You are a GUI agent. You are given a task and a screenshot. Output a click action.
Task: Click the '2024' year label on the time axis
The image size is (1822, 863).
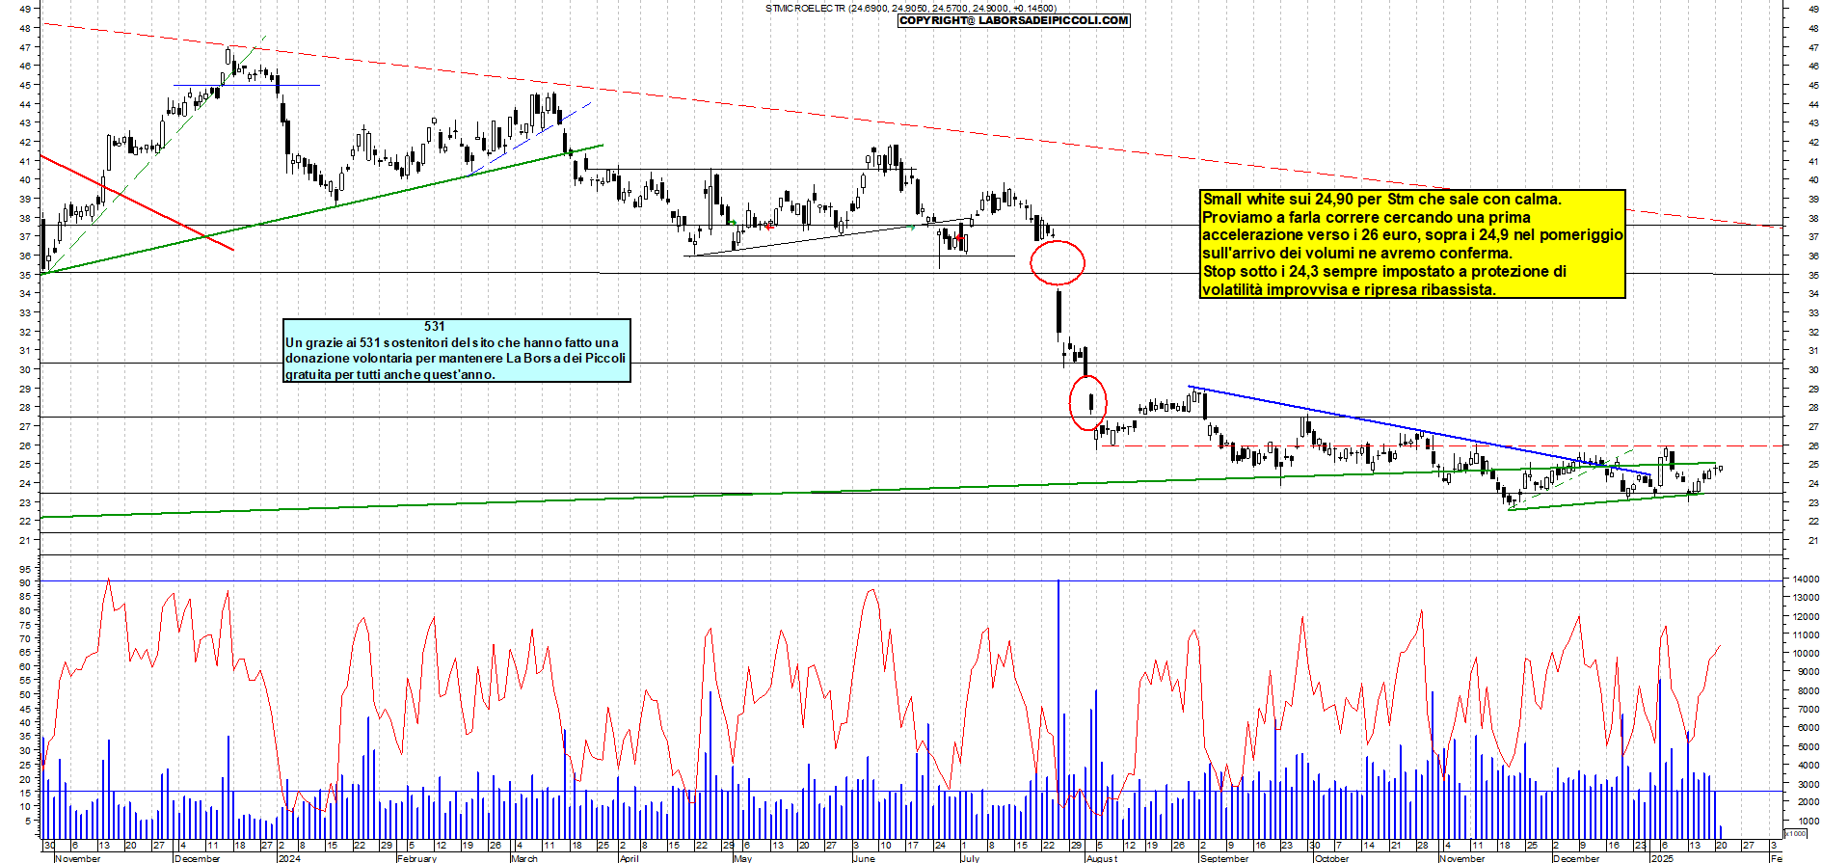289,858
